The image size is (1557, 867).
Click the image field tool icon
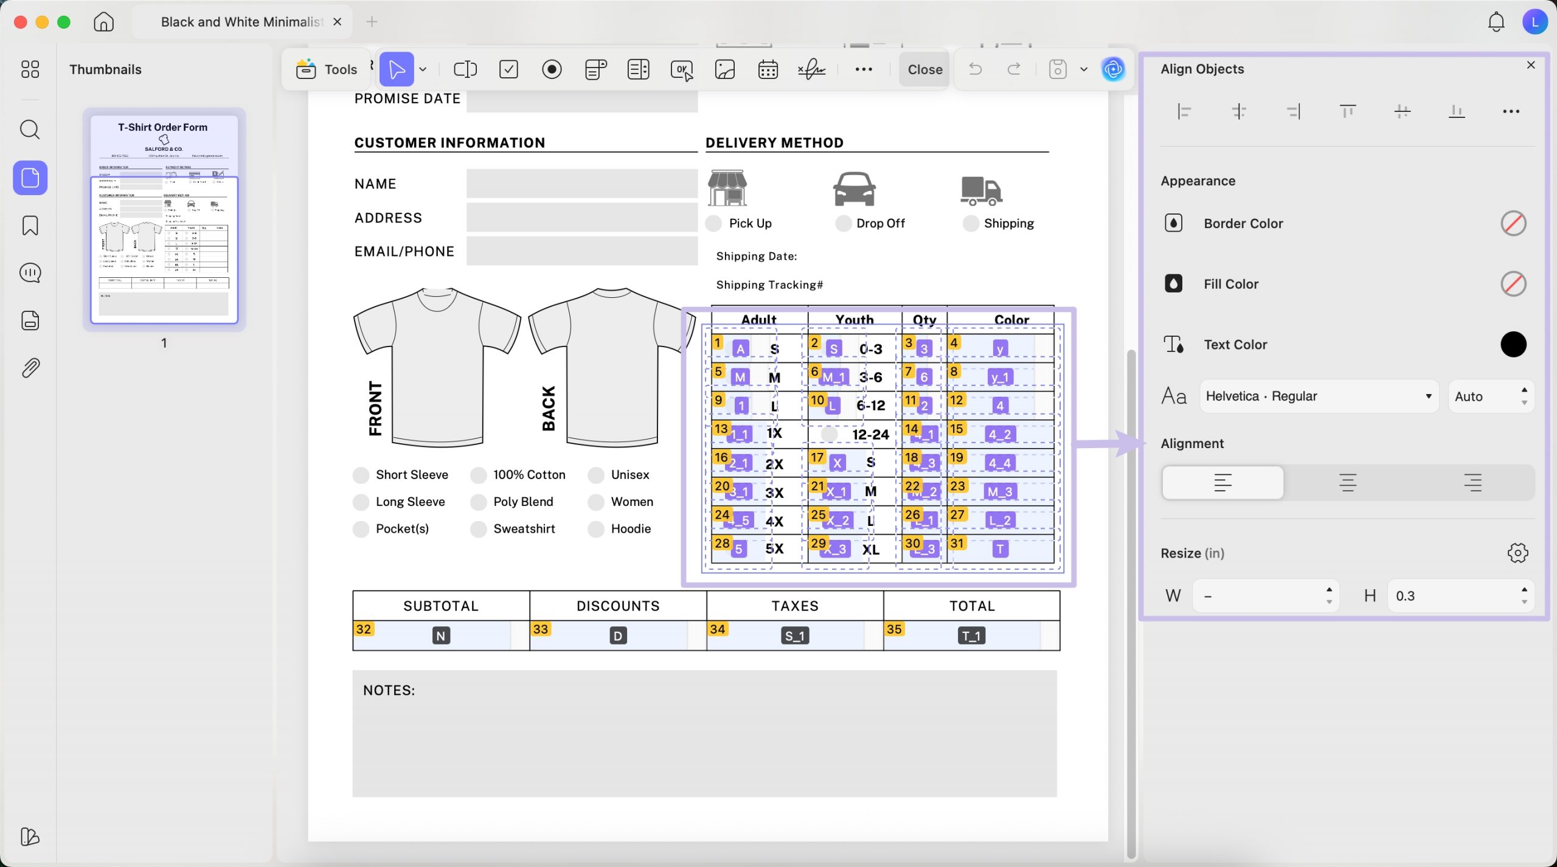pos(725,69)
